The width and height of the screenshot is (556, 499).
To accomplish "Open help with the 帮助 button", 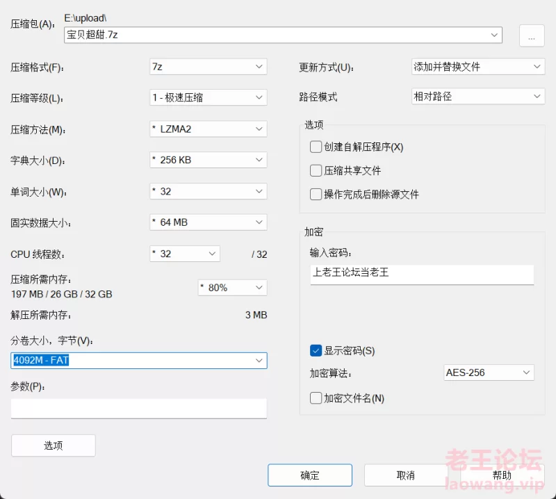I will [x=502, y=475].
